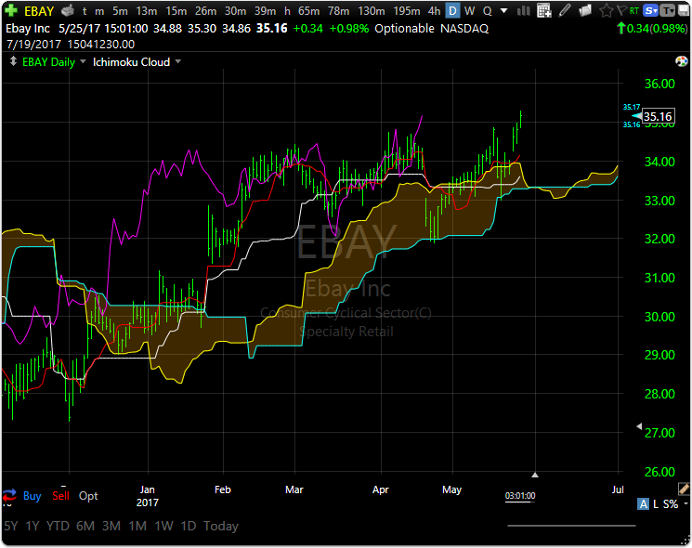Save the chart with floppy disk icon

(x=684, y=10)
